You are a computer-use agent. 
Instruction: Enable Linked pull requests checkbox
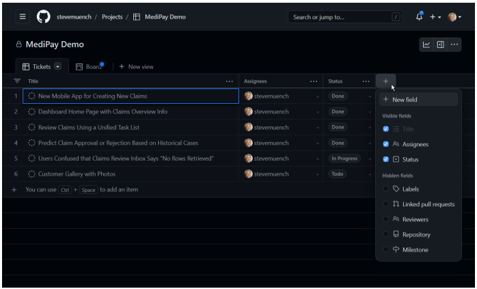point(385,204)
